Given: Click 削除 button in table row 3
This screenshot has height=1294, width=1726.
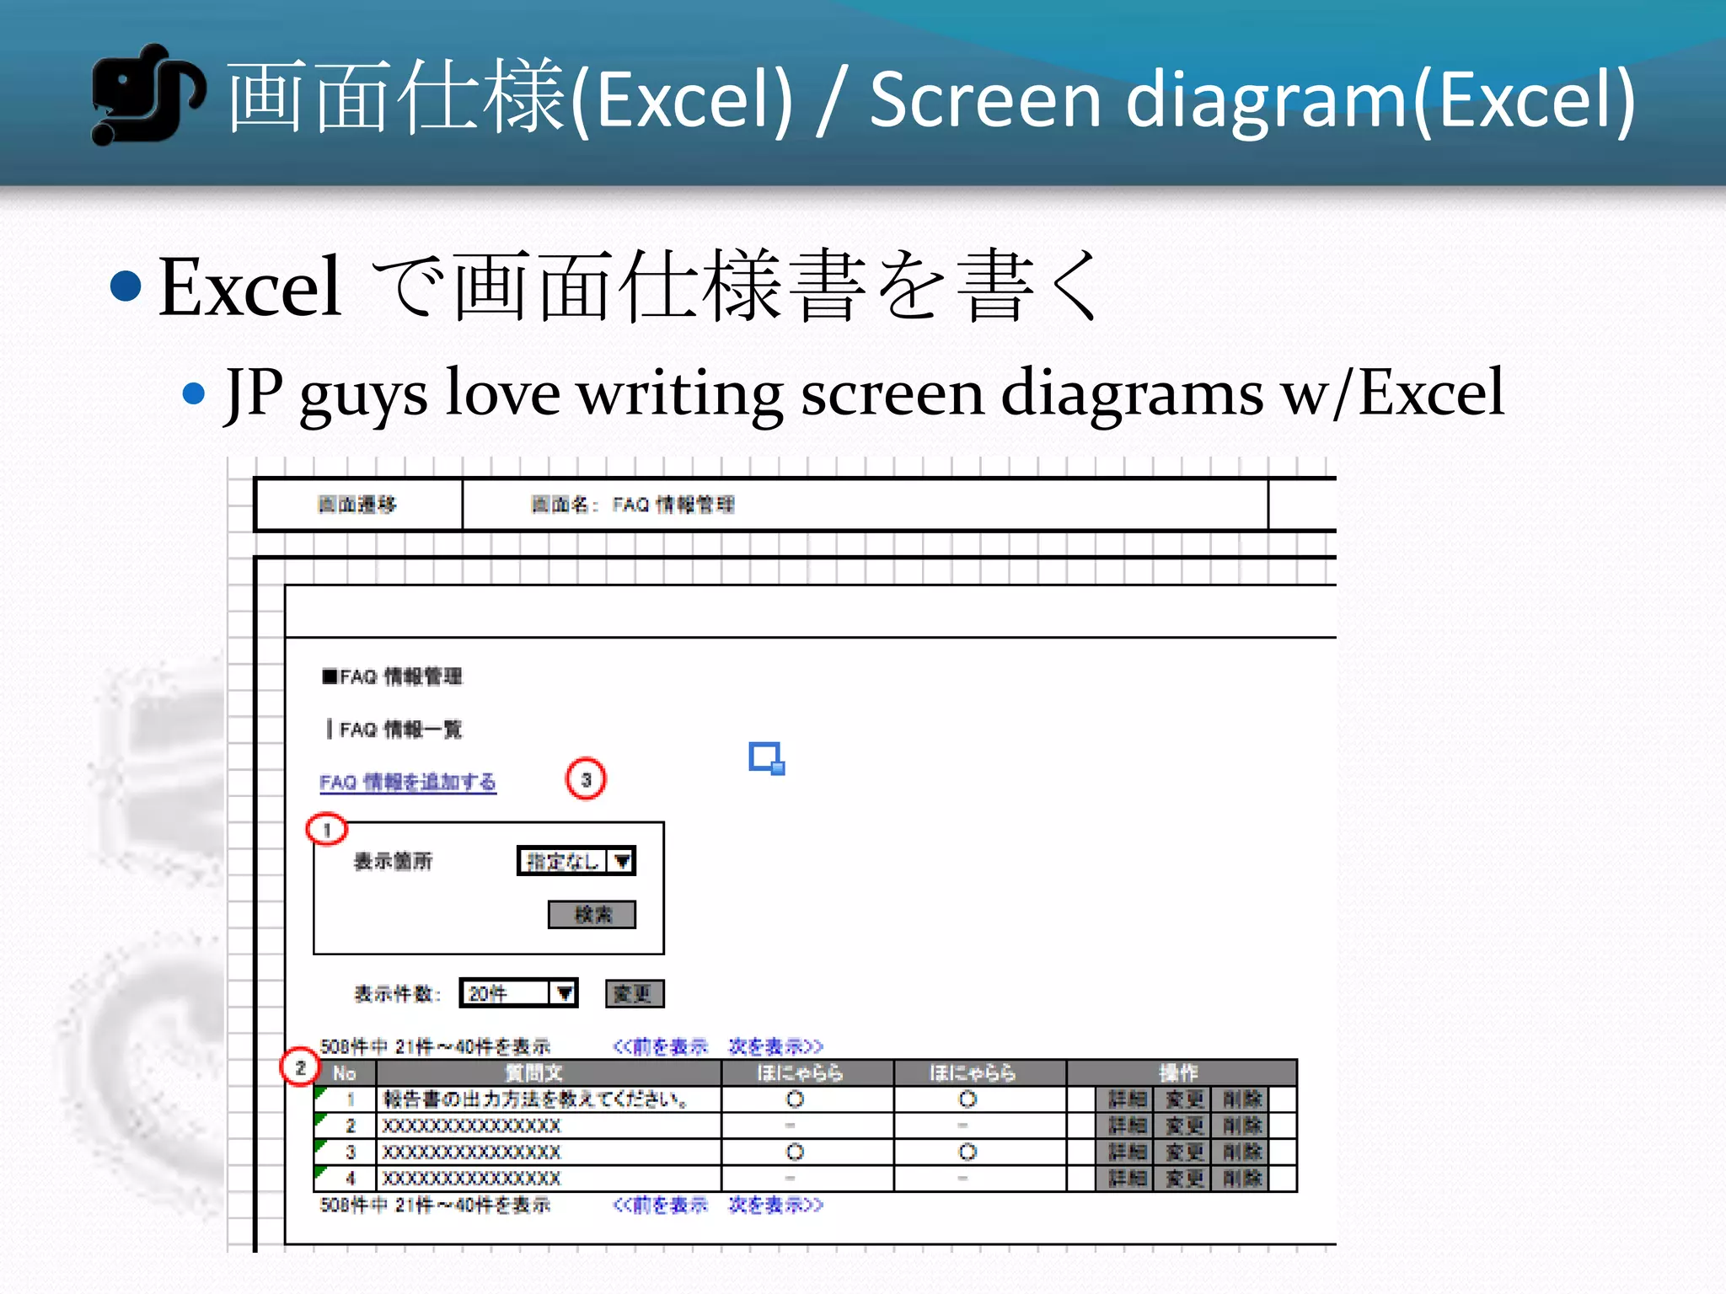Looking at the screenshot, I should (1241, 1152).
